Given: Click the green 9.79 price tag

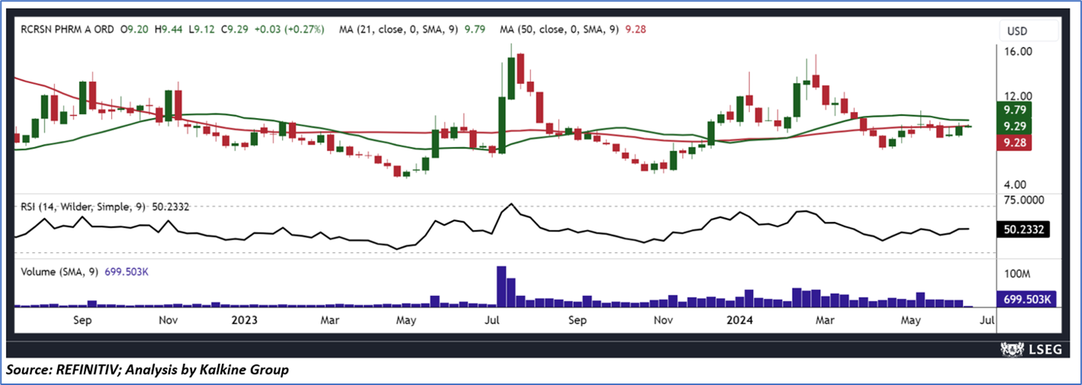Looking at the screenshot, I should (x=1014, y=110).
